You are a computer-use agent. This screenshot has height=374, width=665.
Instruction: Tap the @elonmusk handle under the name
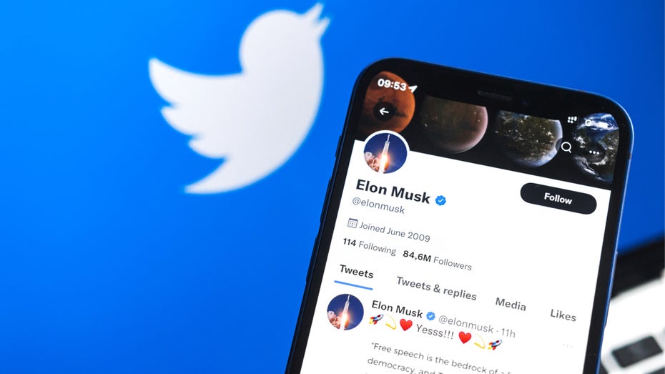point(378,206)
